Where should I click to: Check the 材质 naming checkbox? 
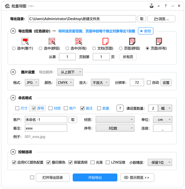click(x=50, y=108)
